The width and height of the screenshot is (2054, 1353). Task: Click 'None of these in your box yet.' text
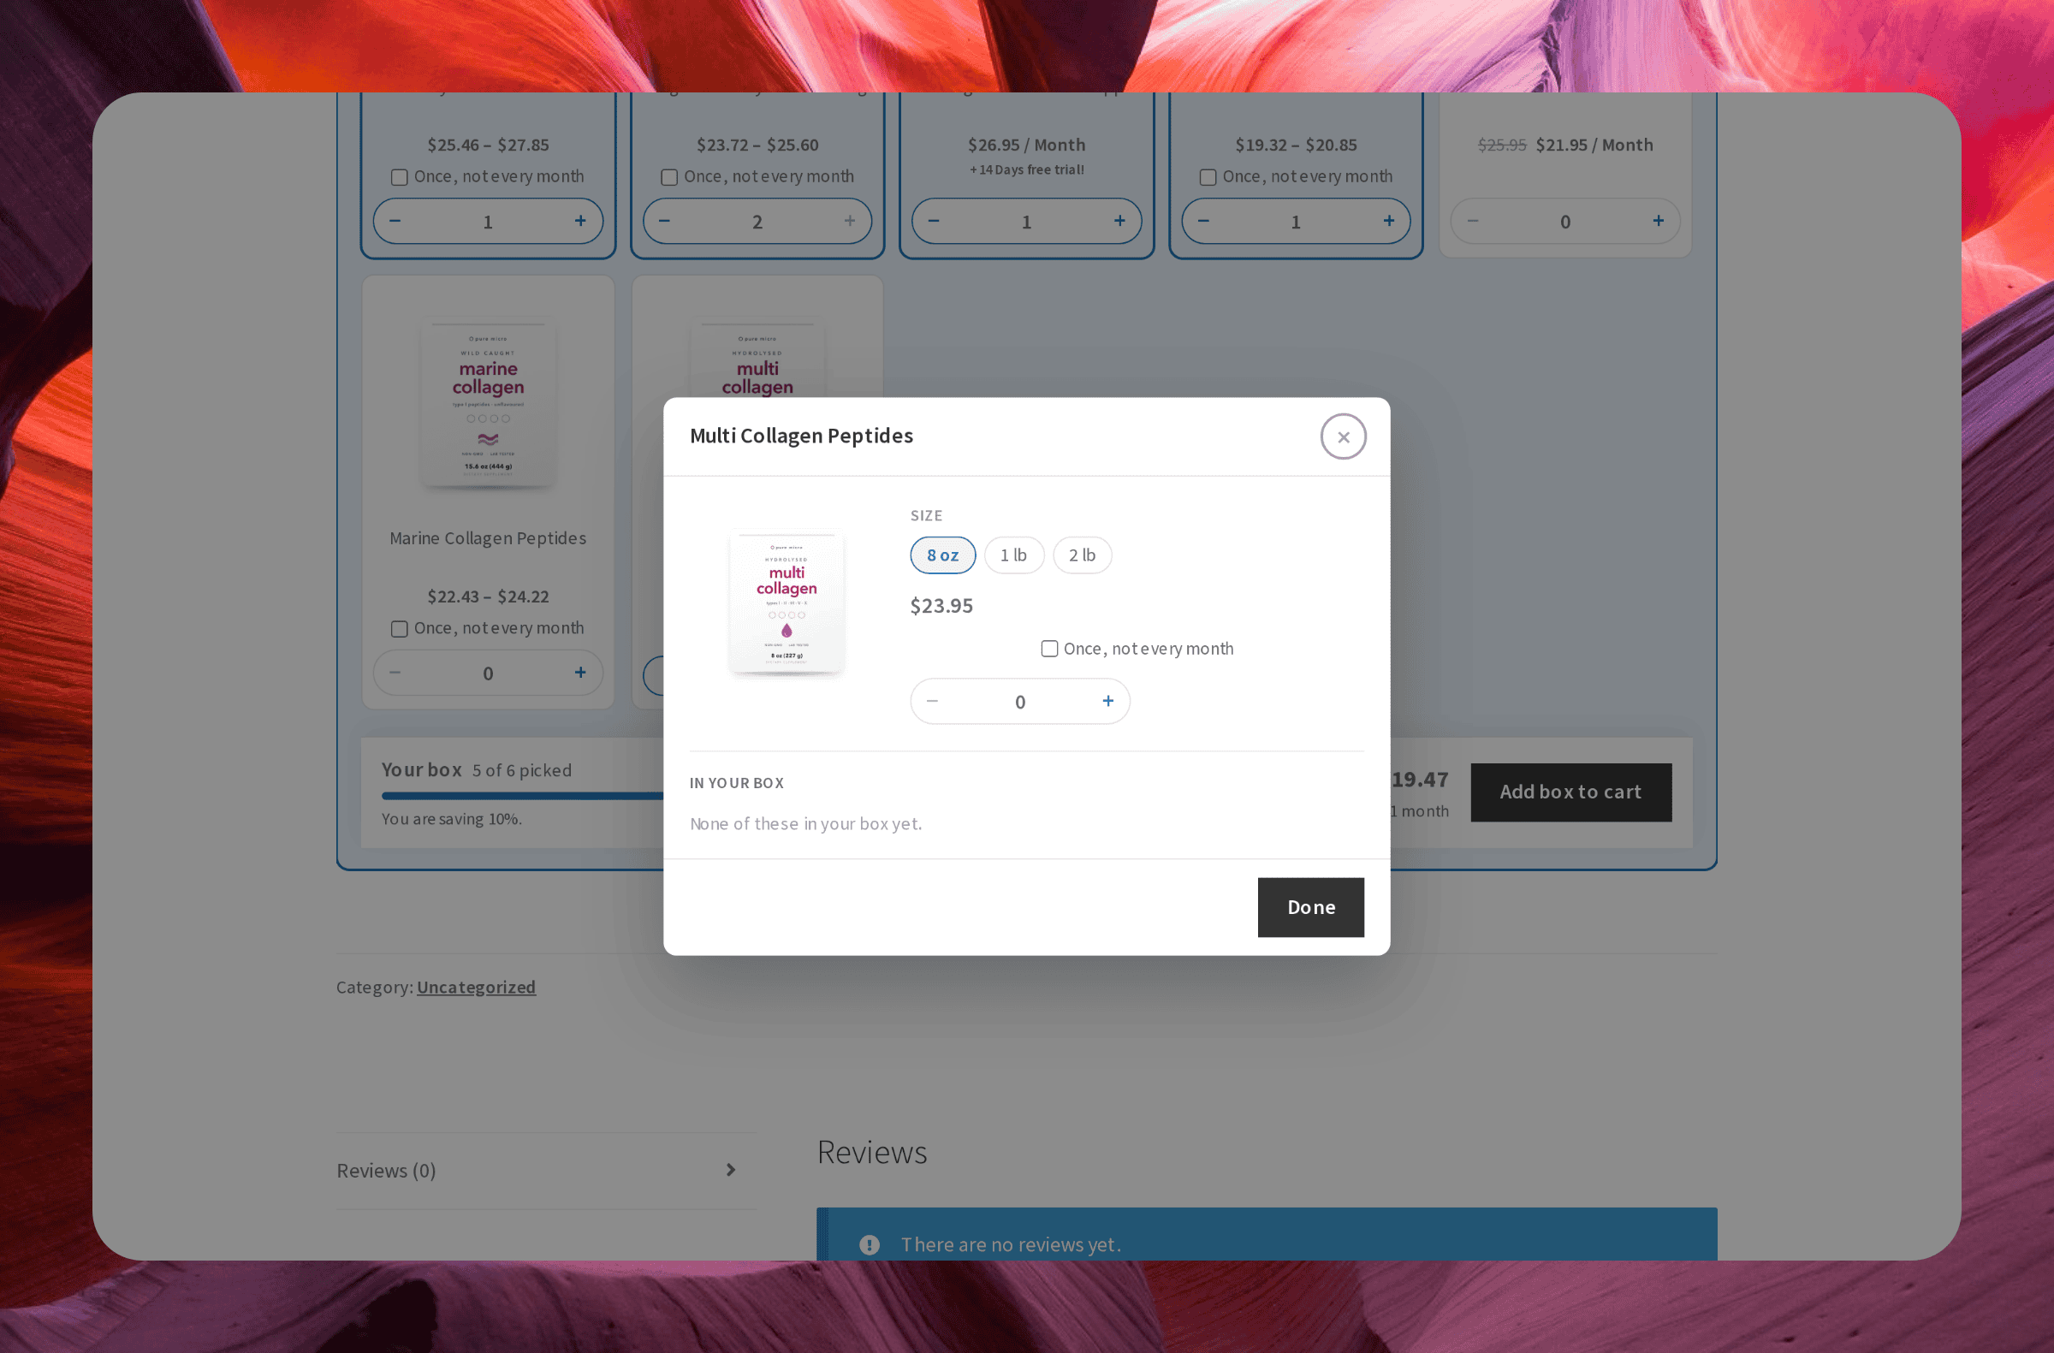point(805,824)
